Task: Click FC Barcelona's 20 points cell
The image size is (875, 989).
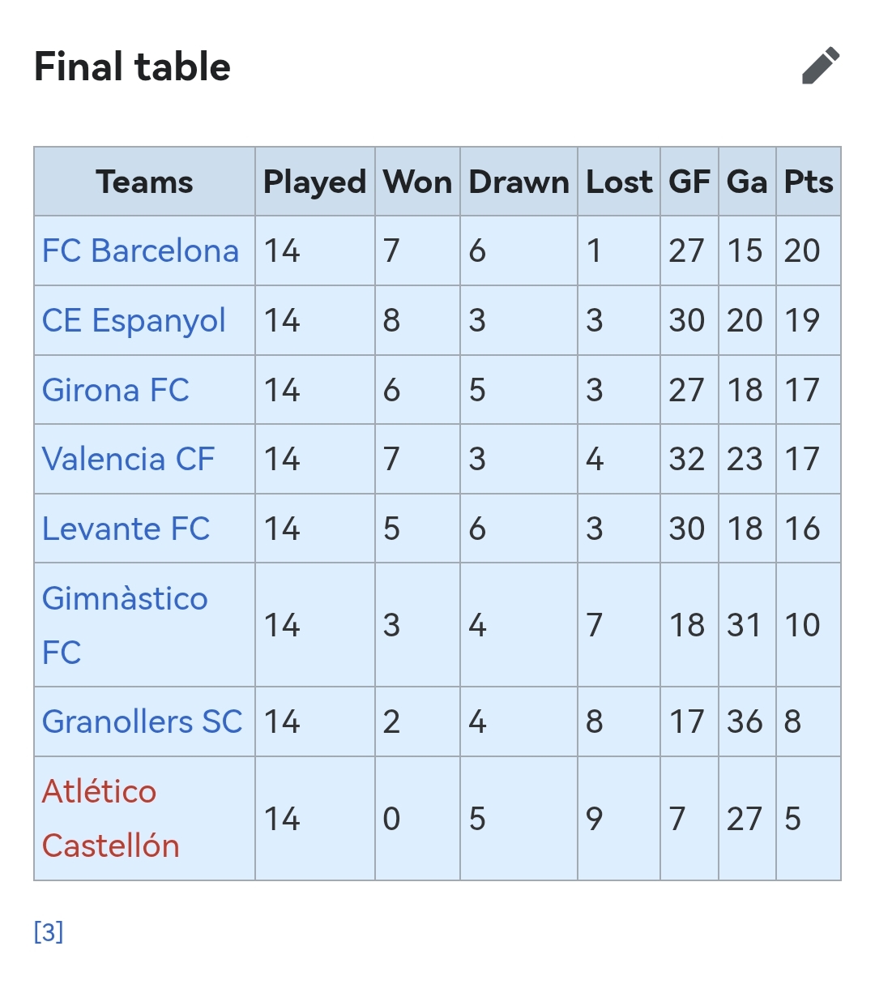Action: pos(802,251)
